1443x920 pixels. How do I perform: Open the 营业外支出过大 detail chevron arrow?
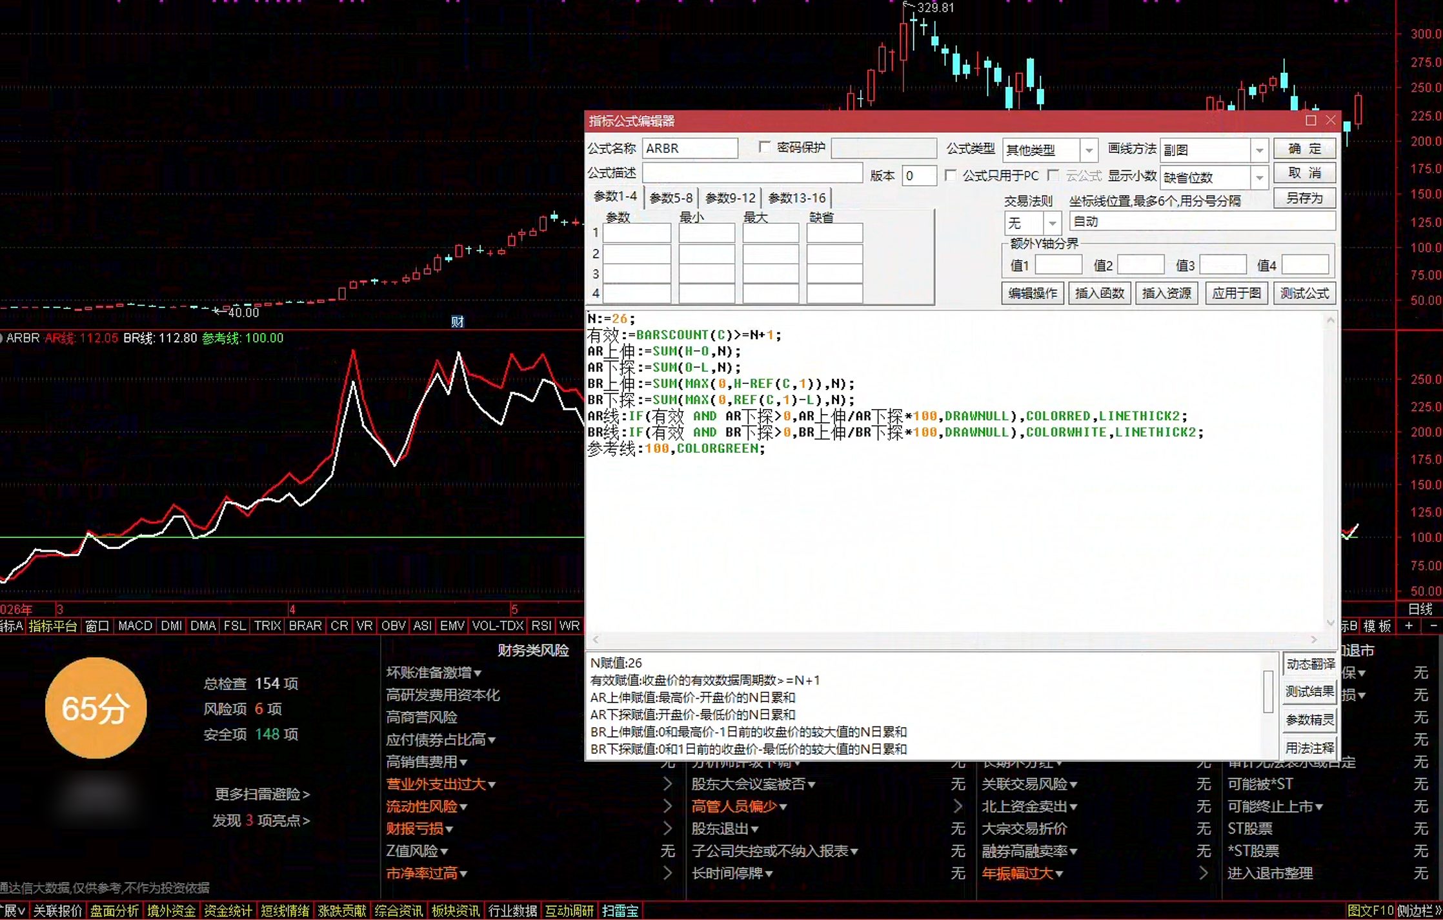tap(668, 784)
